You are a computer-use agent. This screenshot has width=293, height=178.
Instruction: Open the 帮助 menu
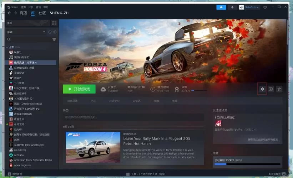click(46, 7)
